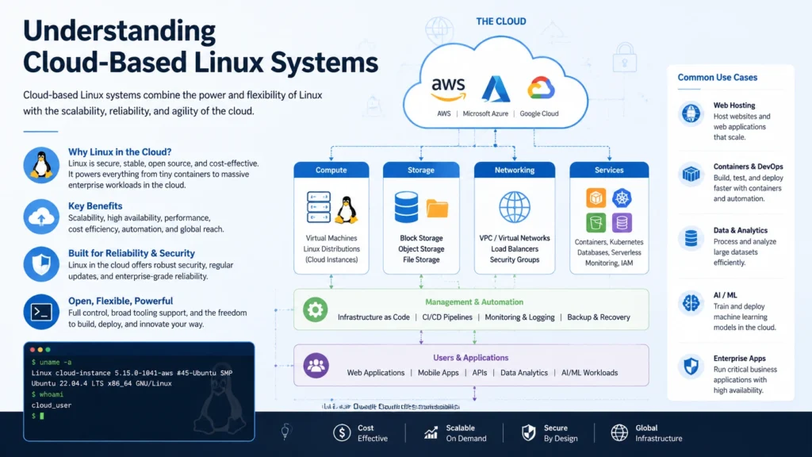Click Web Applications in Users & Applications
812x457 pixels.
point(375,373)
